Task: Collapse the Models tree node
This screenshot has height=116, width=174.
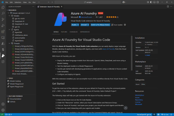Action: 9,16
